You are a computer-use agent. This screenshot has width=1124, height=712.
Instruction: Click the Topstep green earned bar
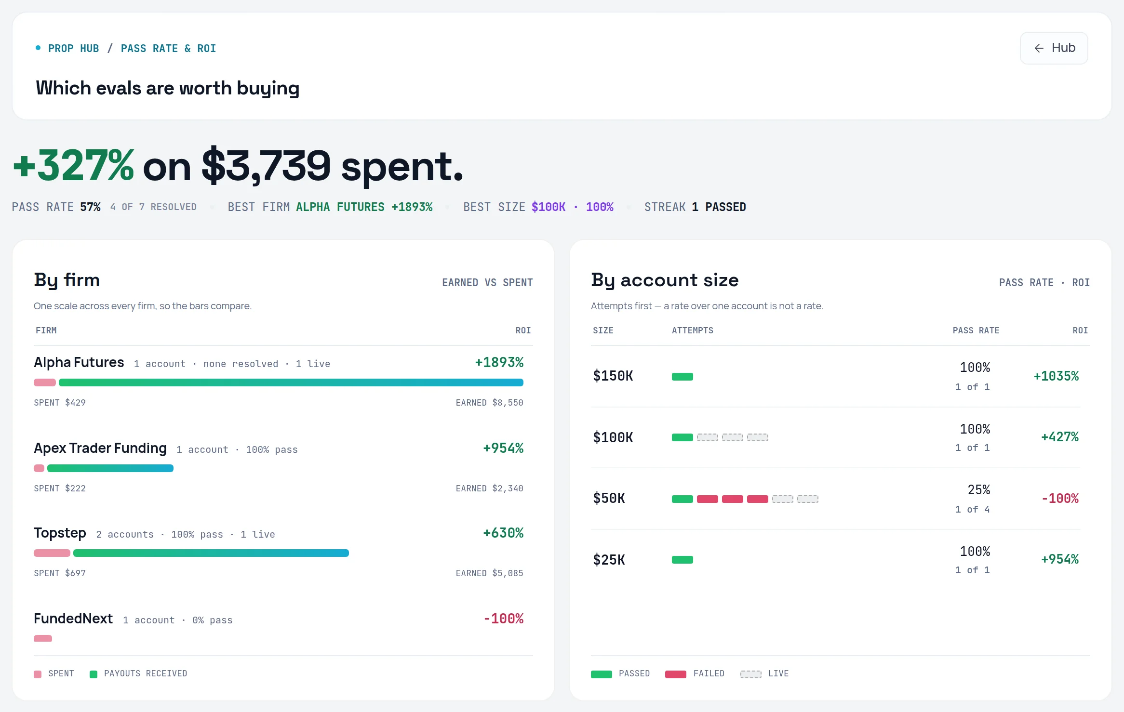[211, 553]
